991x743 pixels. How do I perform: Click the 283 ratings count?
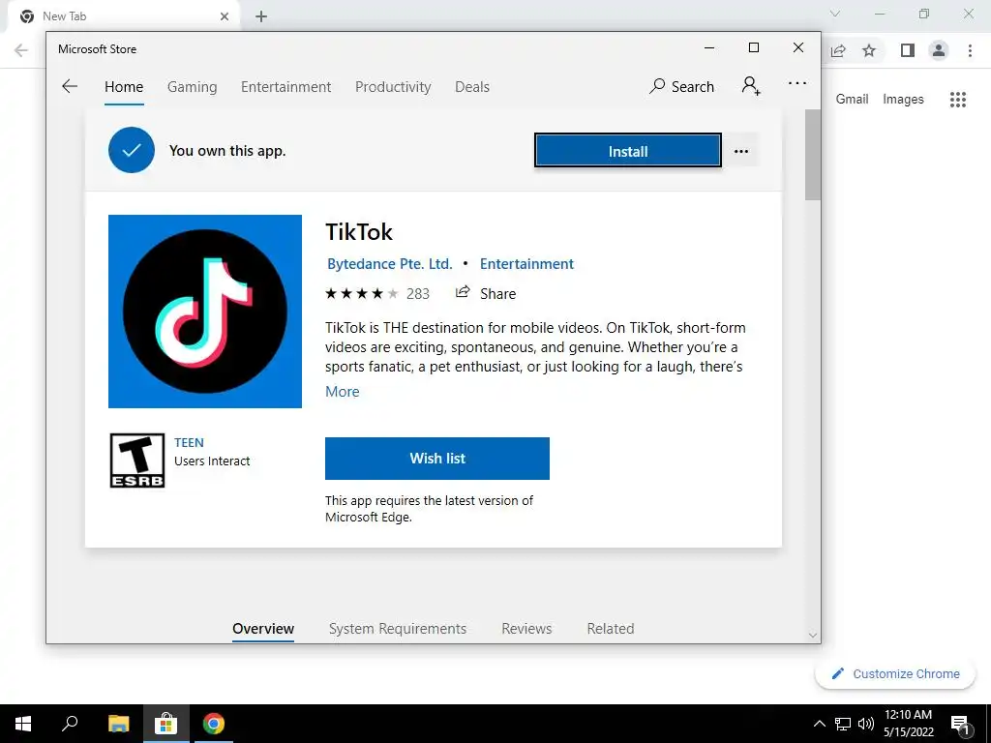tap(418, 294)
